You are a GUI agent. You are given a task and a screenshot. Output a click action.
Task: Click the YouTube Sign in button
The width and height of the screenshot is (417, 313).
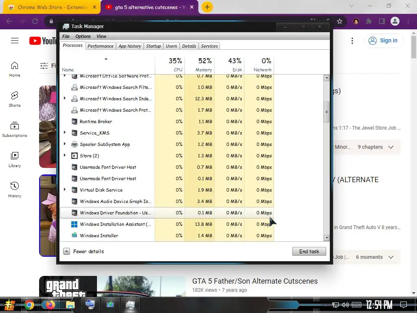383,40
